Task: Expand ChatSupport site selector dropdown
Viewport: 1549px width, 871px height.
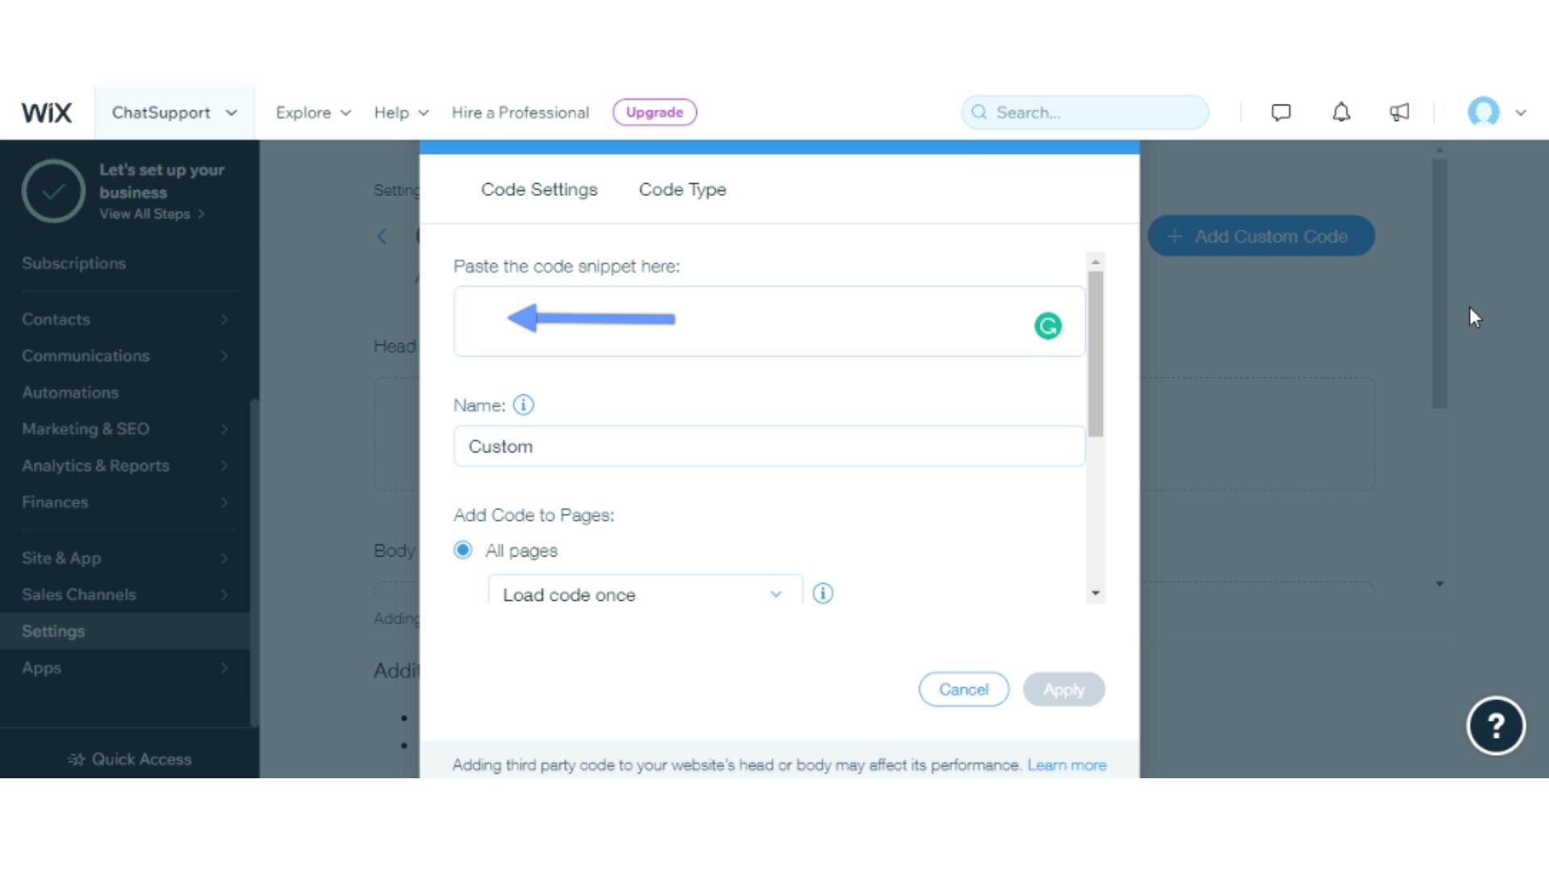Action: point(174,111)
